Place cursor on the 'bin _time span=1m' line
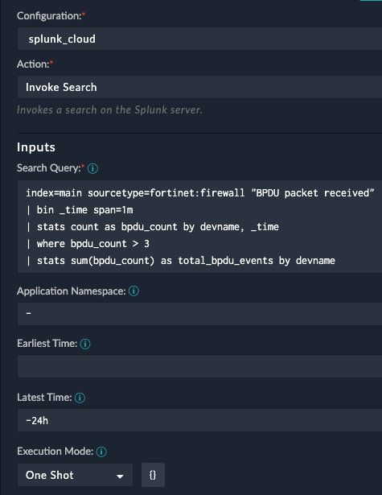 point(80,210)
